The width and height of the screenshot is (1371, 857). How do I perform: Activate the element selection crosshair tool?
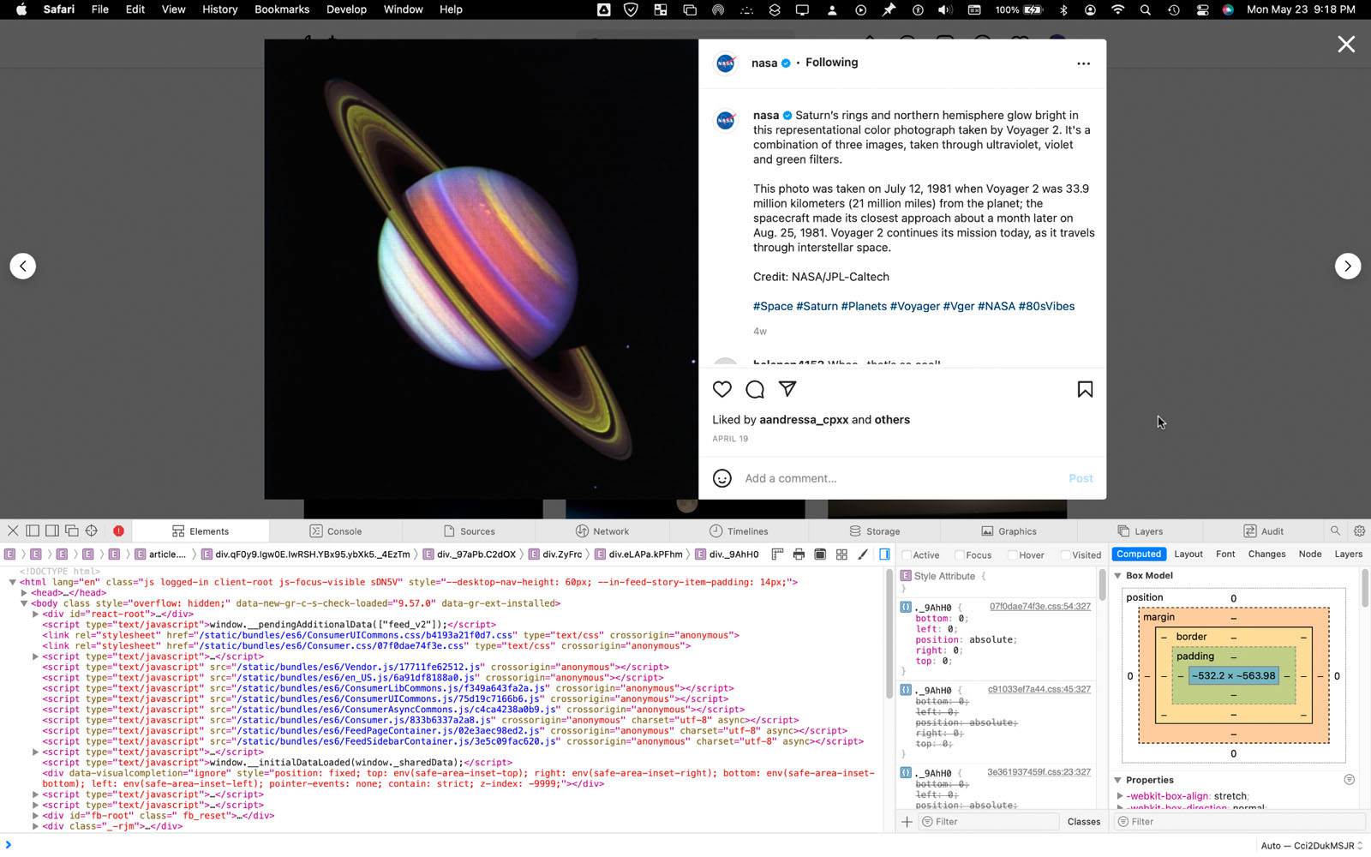click(x=92, y=531)
